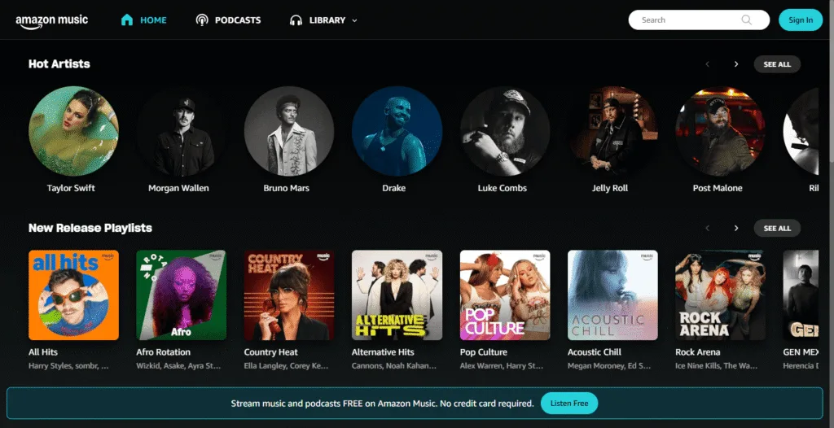Show previous New Release Playlists left arrow

tap(708, 228)
